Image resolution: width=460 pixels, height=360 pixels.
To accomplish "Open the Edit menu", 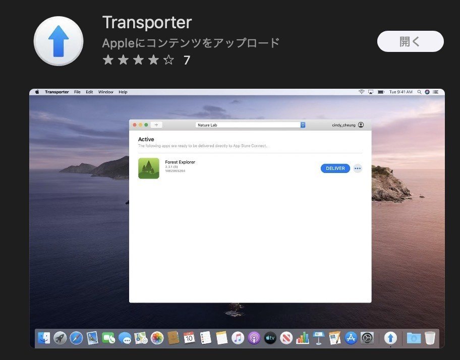I will (89, 92).
